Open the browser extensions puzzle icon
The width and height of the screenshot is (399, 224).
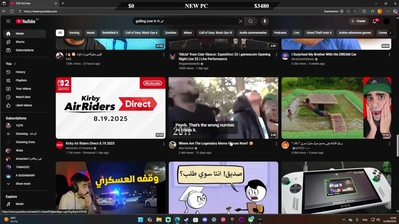pyautogui.click(x=364, y=11)
